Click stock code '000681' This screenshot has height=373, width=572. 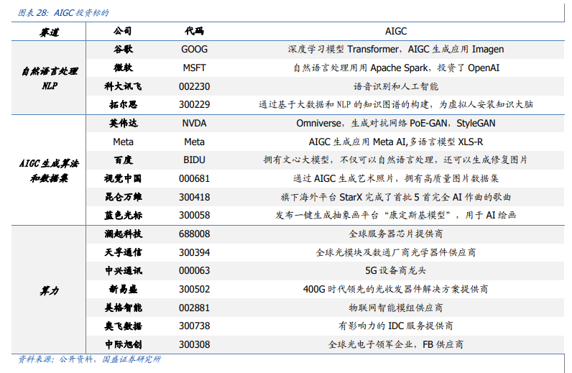[x=194, y=178]
